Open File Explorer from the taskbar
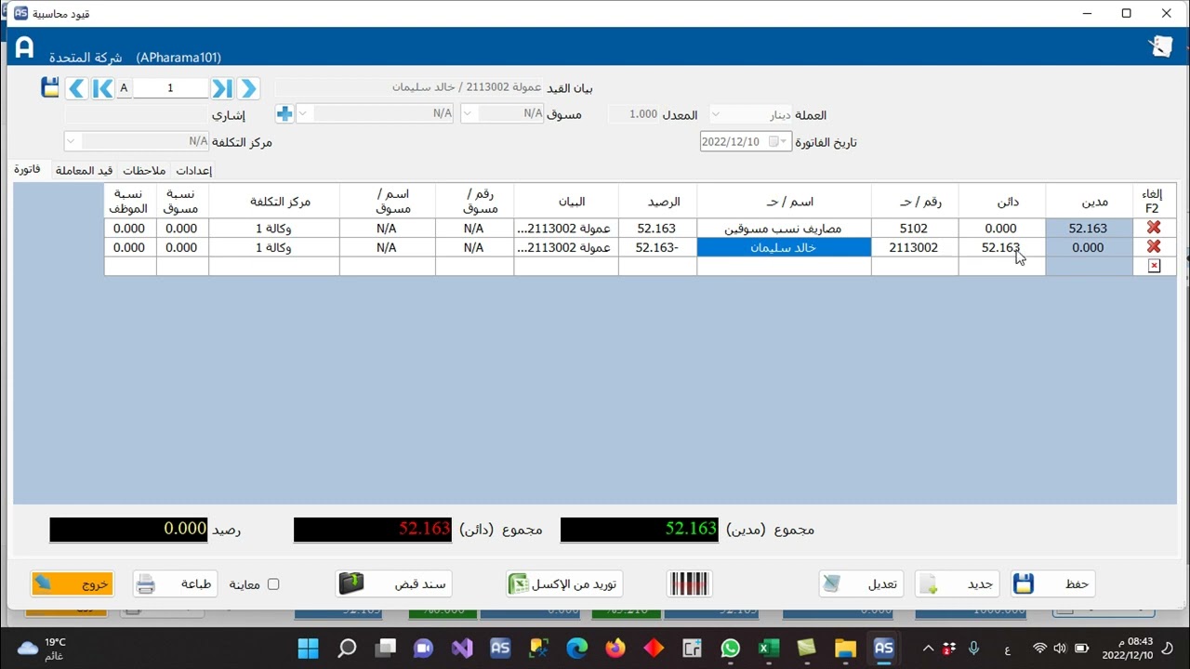This screenshot has width=1190, height=669. point(845,648)
